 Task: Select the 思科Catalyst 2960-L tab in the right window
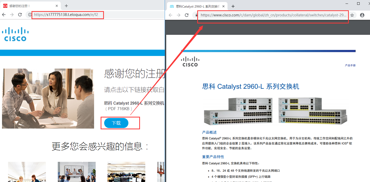[x=197, y=6]
